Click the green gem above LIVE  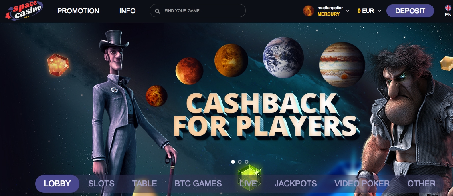tap(250, 177)
